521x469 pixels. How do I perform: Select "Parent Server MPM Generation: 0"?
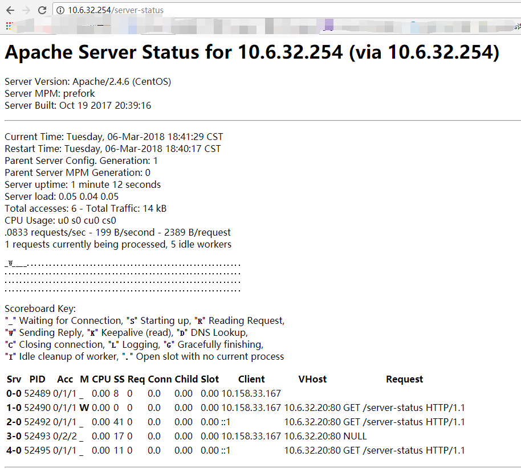click(x=78, y=172)
